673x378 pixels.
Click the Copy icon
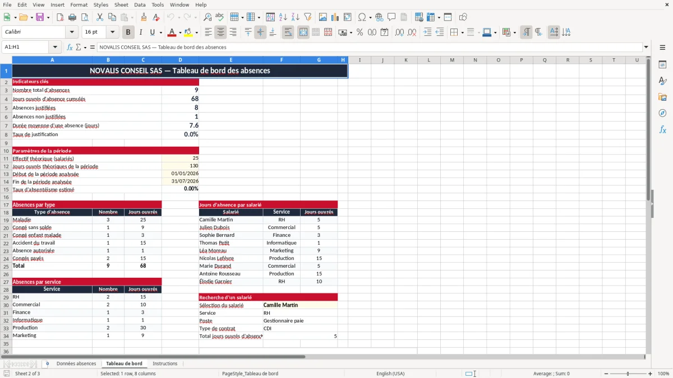click(112, 17)
